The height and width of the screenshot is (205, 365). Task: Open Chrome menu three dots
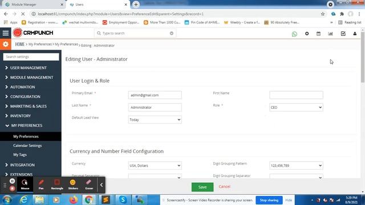coord(359,14)
